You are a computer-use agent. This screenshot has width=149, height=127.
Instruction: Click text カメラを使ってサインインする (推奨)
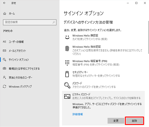tap(90, 39)
